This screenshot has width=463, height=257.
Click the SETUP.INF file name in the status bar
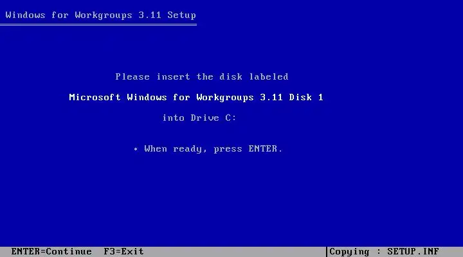[413, 251]
